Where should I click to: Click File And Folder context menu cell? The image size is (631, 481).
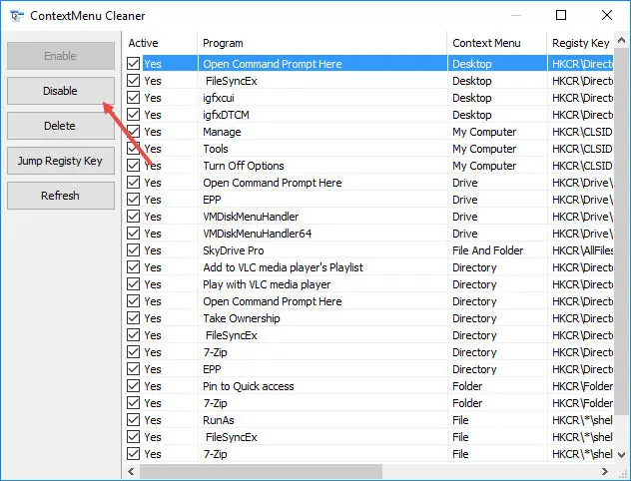488,250
